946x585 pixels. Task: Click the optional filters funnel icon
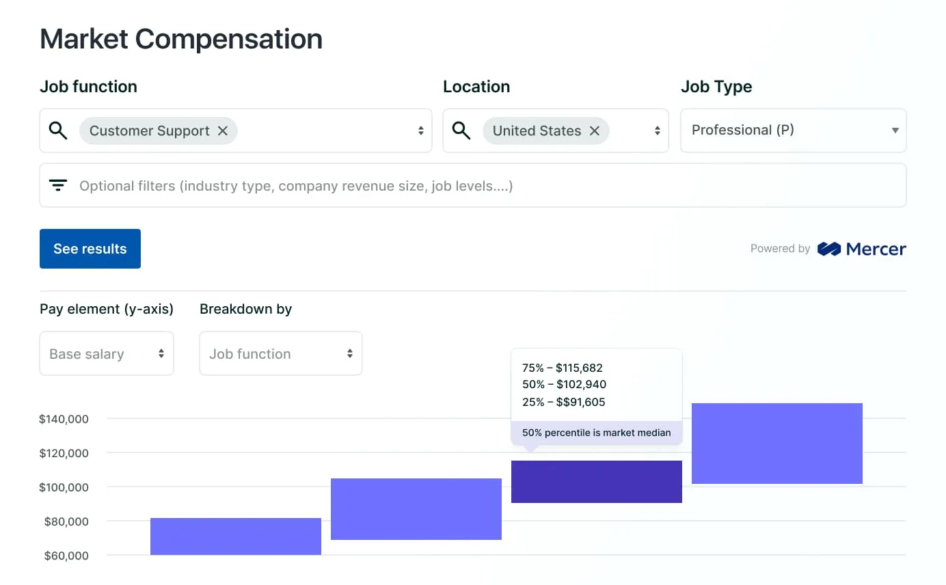pos(58,185)
